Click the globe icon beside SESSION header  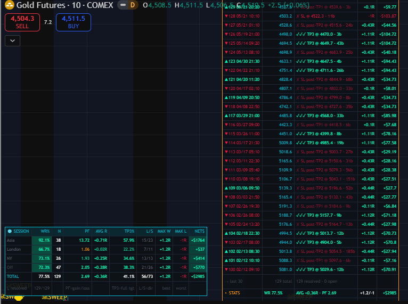coord(10,231)
